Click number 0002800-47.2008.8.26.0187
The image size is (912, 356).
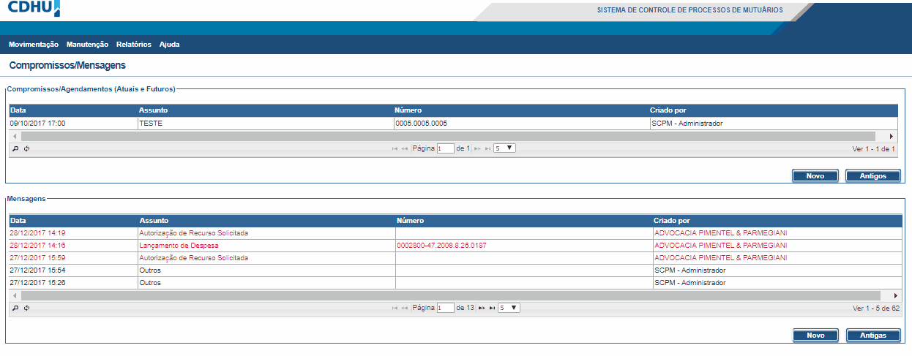(441, 246)
